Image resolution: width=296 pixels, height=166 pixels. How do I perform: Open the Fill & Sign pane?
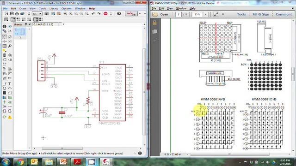click(261, 14)
